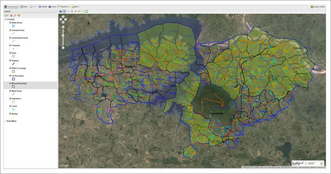Click the Zoom to Max Extent icon

tap(86, 12)
